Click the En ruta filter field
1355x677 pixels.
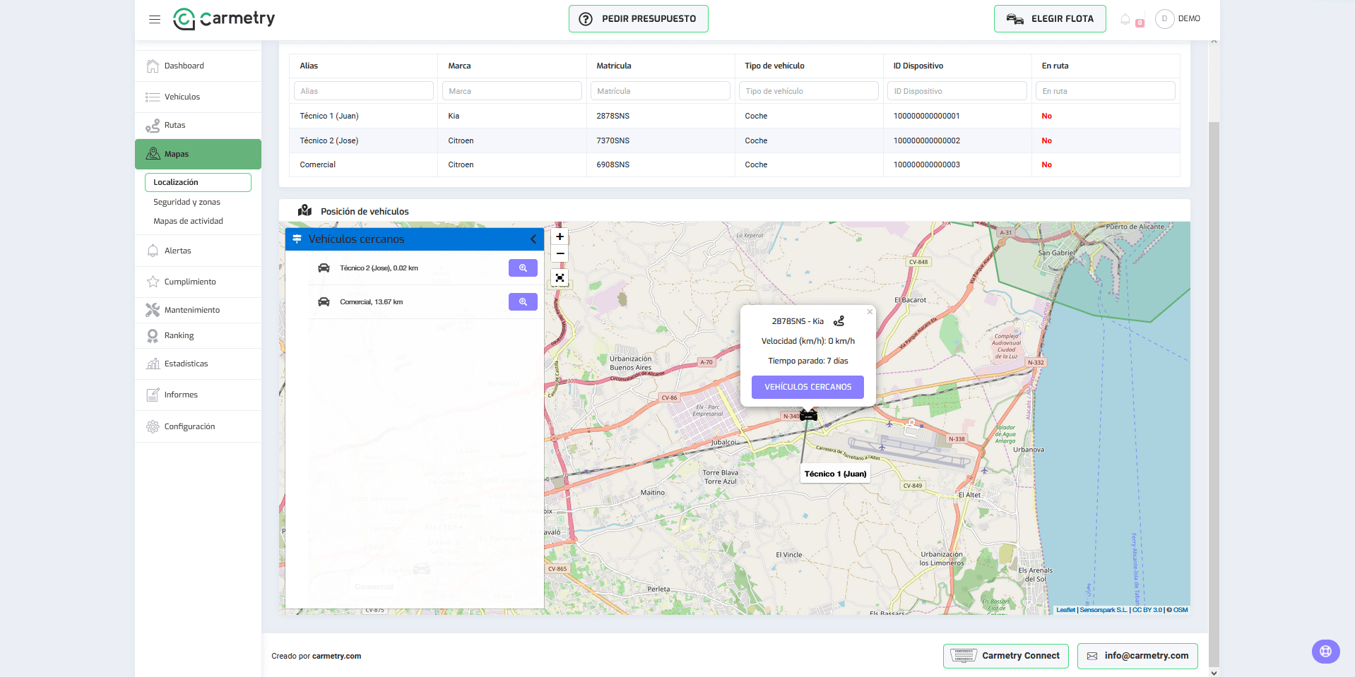pyautogui.click(x=1105, y=91)
